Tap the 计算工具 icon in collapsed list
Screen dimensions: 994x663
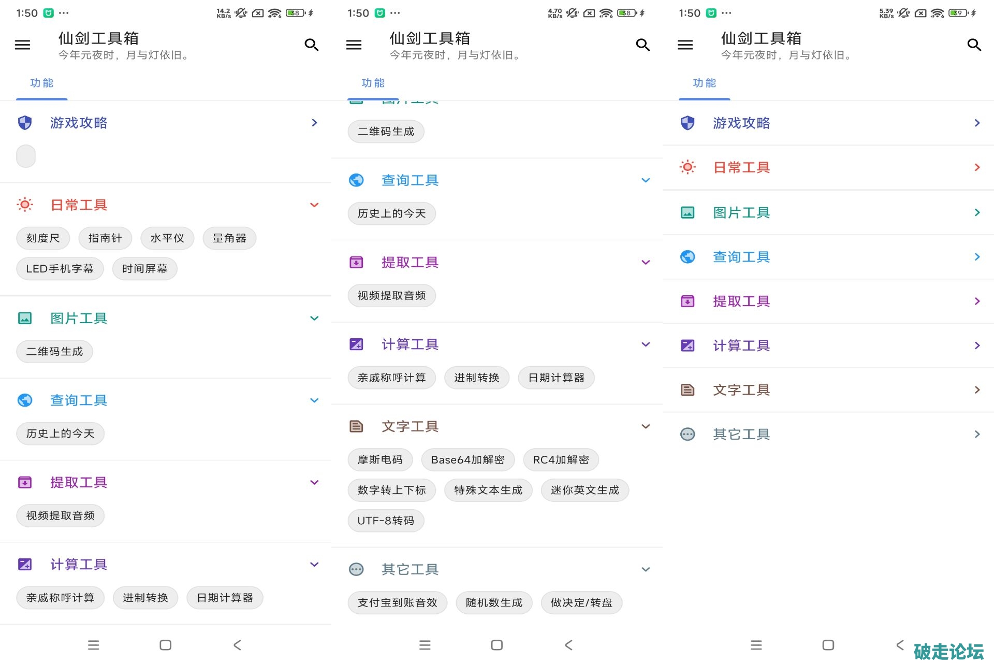(x=688, y=345)
